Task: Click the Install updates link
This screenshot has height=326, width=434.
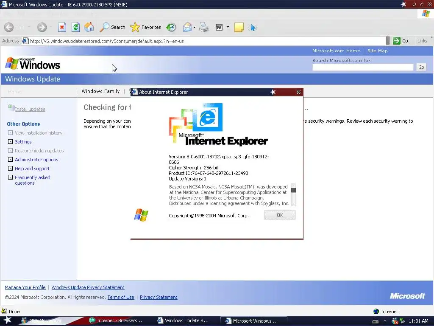Action: coord(30,109)
